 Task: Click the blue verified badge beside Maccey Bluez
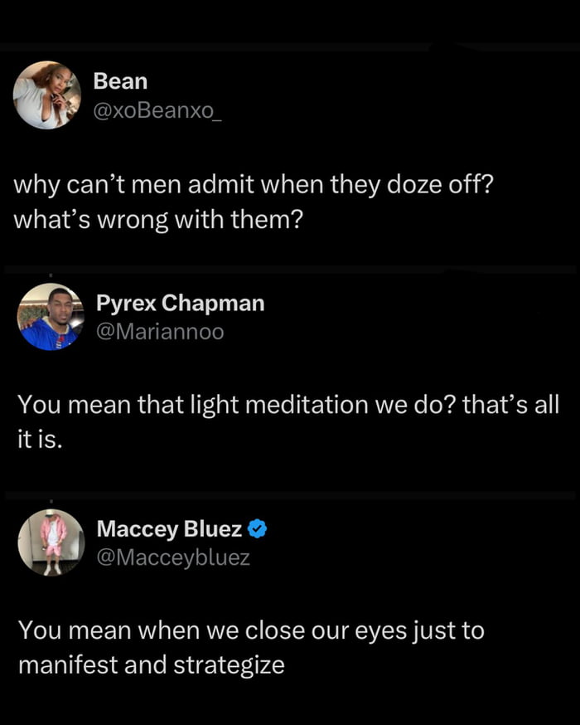(258, 528)
